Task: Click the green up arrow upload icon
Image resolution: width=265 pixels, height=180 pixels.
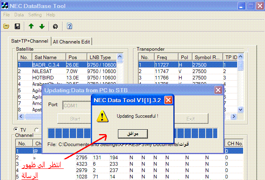Action: click(31, 26)
